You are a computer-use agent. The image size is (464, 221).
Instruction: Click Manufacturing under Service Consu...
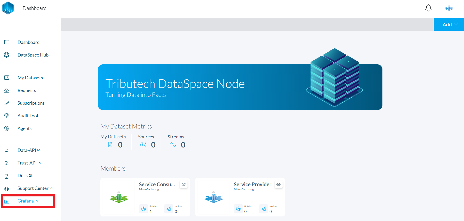click(x=149, y=189)
